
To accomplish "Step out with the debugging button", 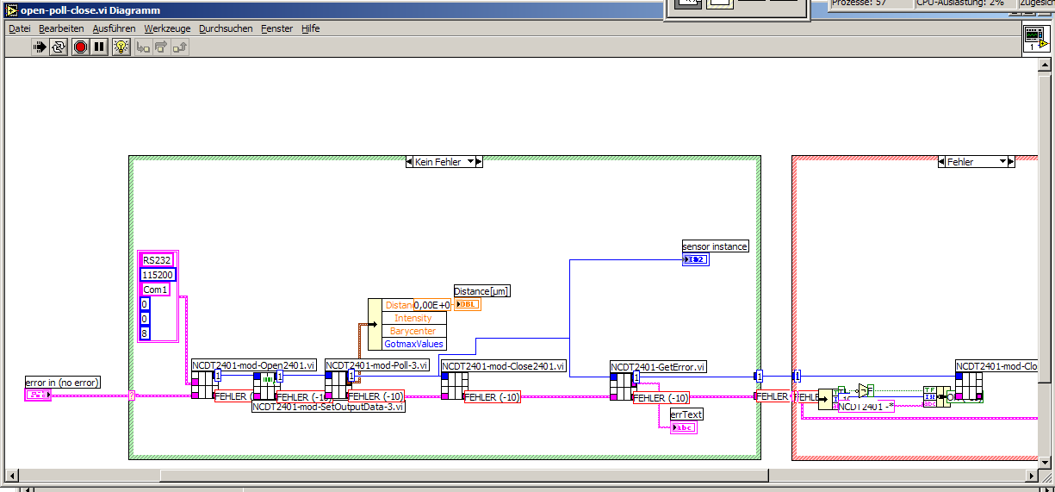I will click(179, 47).
